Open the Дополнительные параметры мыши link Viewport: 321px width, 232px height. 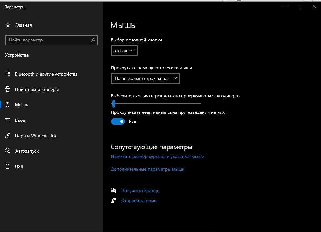(148, 169)
